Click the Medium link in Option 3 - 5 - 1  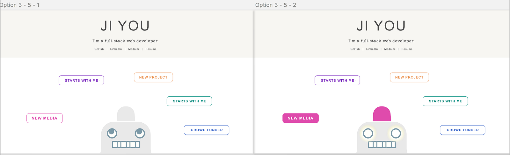tap(134, 49)
